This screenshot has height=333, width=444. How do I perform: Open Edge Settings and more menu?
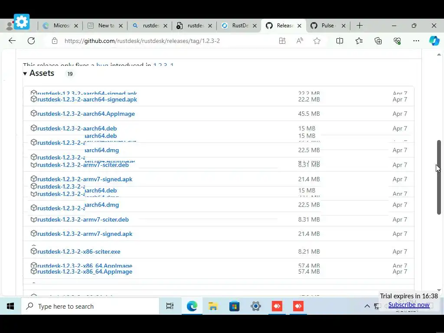(416, 41)
